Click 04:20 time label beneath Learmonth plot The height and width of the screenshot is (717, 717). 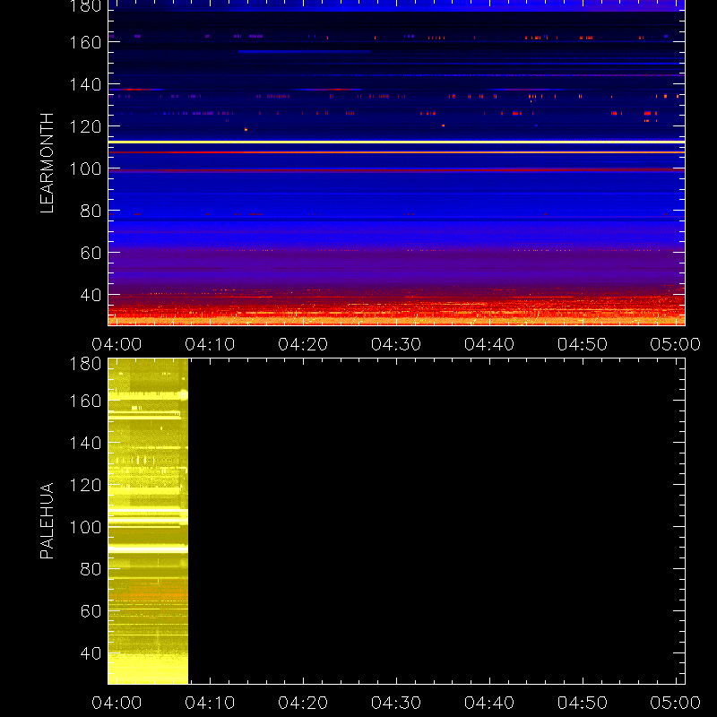(x=303, y=344)
